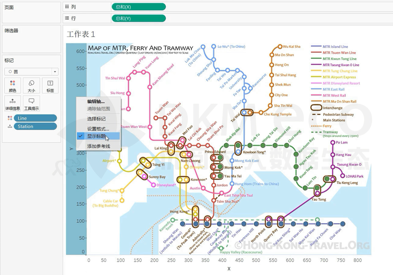Image resolution: width=393 pixels, height=275 pixels.
Task: Open the mark type dropdown showing 圆
Action: 31,71
